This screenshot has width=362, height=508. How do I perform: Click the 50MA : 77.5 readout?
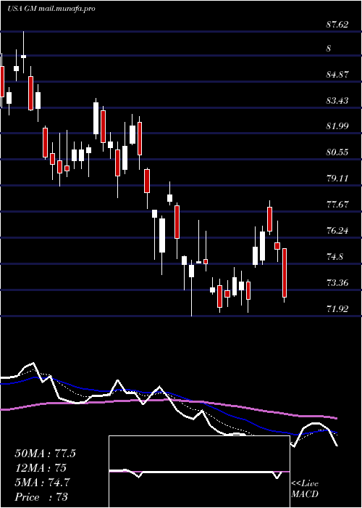45,454
